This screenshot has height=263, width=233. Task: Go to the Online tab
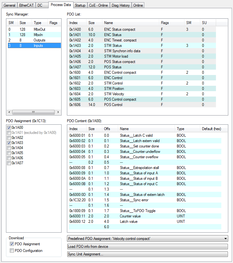tap(138, 5)
